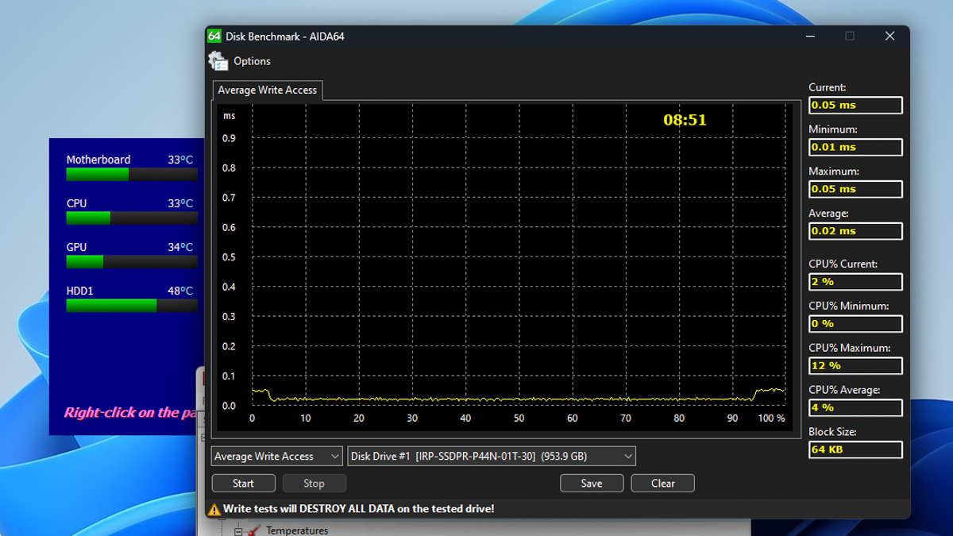
Task: Click the GPU temperature bar
Action: (131, 262)
